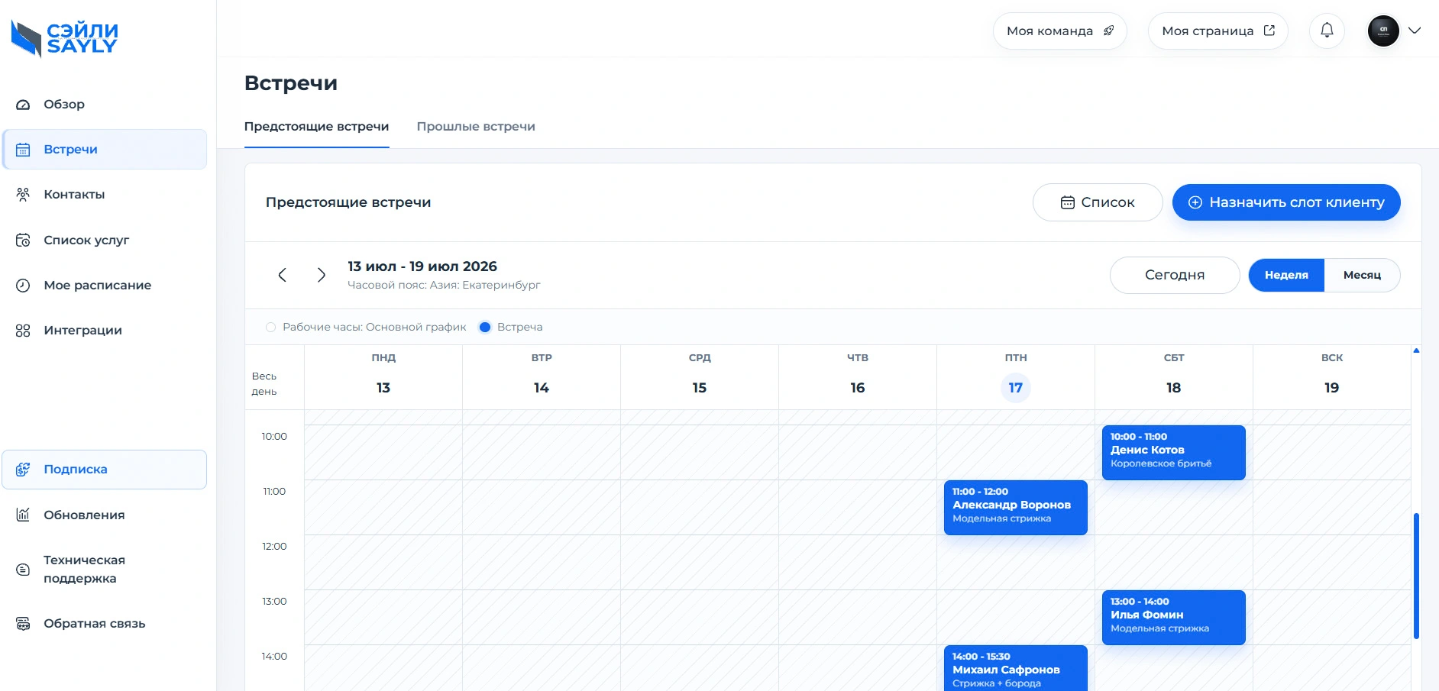Open Контакты people icon in sidebar
Viewport: 1439px width, 691px height.
(x=23, y=195)
